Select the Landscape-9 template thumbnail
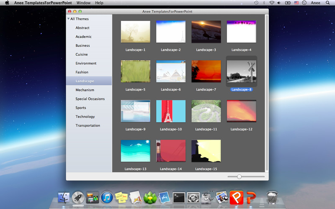This screenshot has height=209, width=335. pos(135,111)
